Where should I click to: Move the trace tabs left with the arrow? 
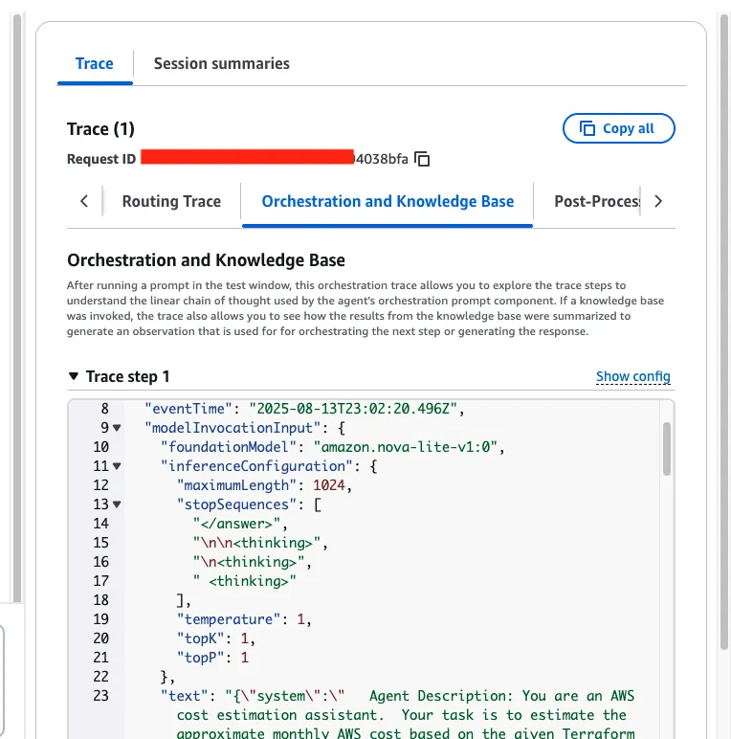[x=84, y=201]
